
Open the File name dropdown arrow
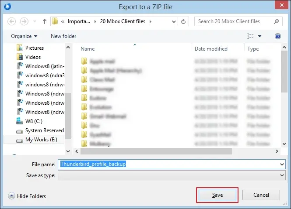tap(282, 164)
